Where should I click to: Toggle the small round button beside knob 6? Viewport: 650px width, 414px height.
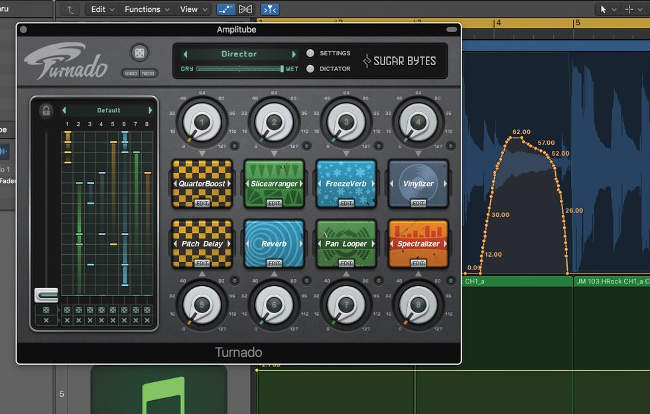coord(306,281)
